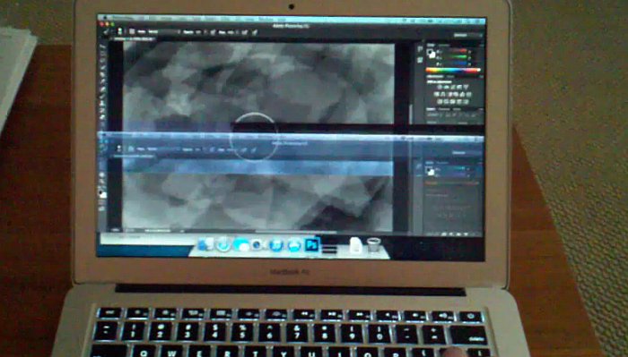Switch to the Styles panel tab
Image resolution: width=628 pixels, height=357 pixels.
pos(450,77)
